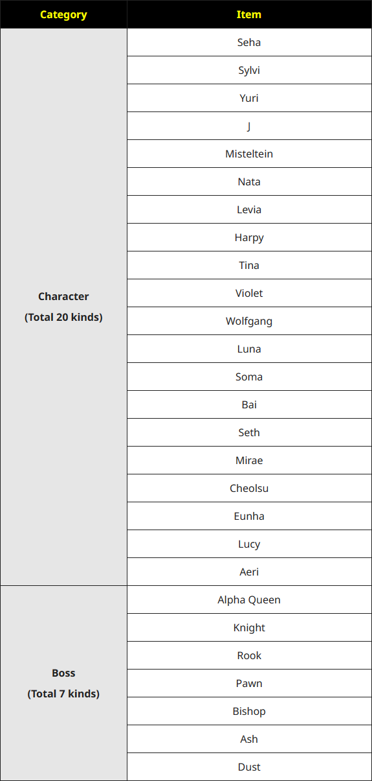The image size is (372, 781).
Task: Select the Aeri row
Action: tap(249, 572)
